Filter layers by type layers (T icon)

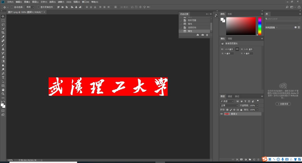(x=246, y=101)
